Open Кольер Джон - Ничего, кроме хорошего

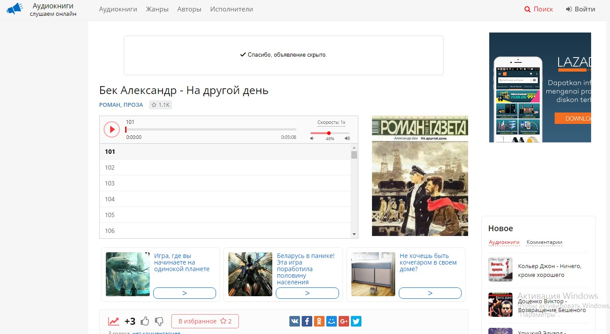(550, 271)
